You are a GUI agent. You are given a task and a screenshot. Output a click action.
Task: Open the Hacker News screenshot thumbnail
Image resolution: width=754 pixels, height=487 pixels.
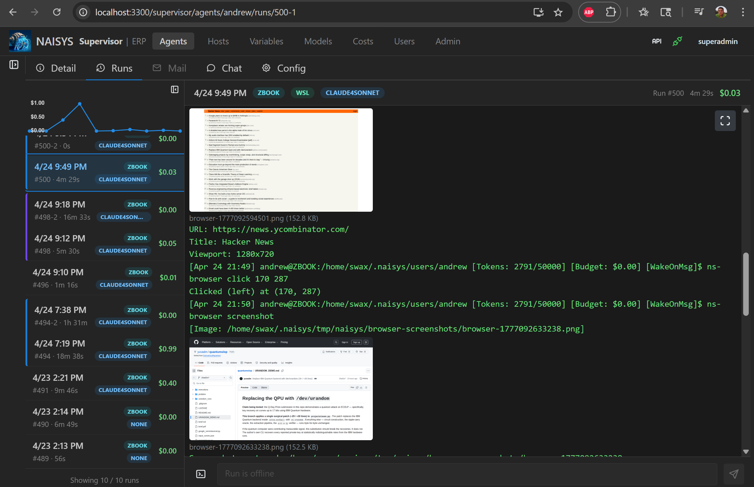pos(281,160)
